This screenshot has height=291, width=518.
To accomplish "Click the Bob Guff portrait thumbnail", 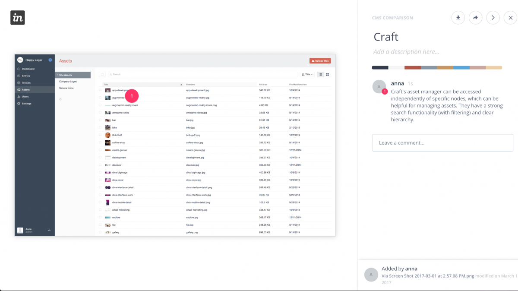I will click(x=108, y=135).
